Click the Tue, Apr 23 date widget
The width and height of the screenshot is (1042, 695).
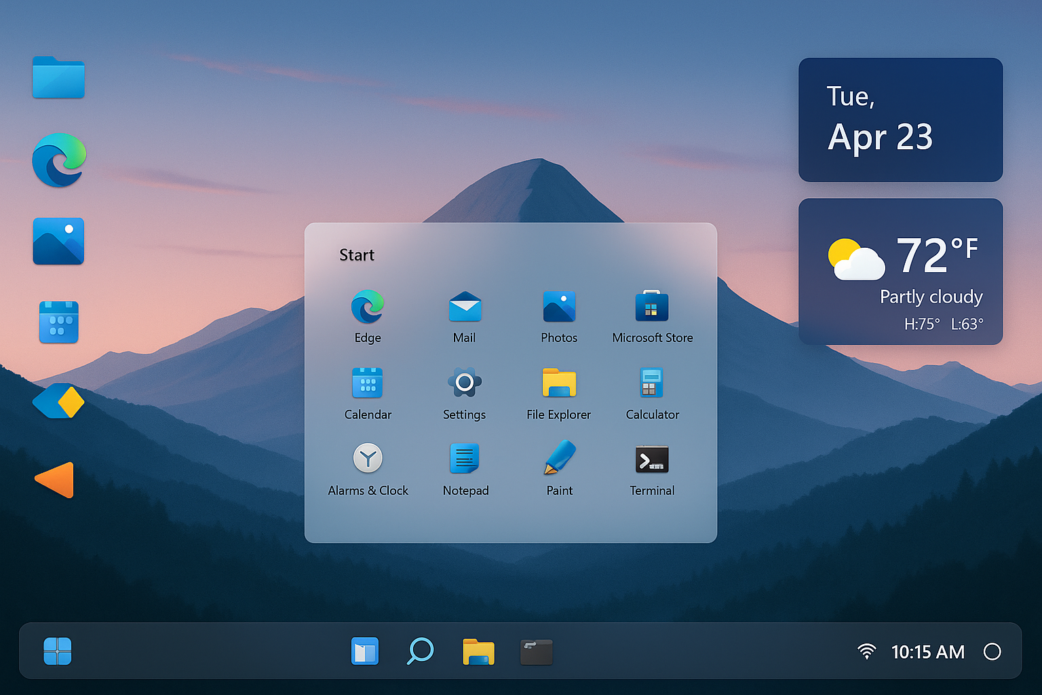[x=900, y=119]
